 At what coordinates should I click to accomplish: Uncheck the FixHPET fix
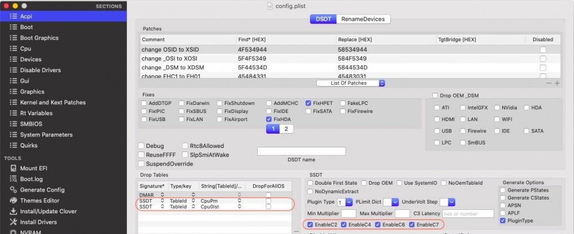coord(309,103)
